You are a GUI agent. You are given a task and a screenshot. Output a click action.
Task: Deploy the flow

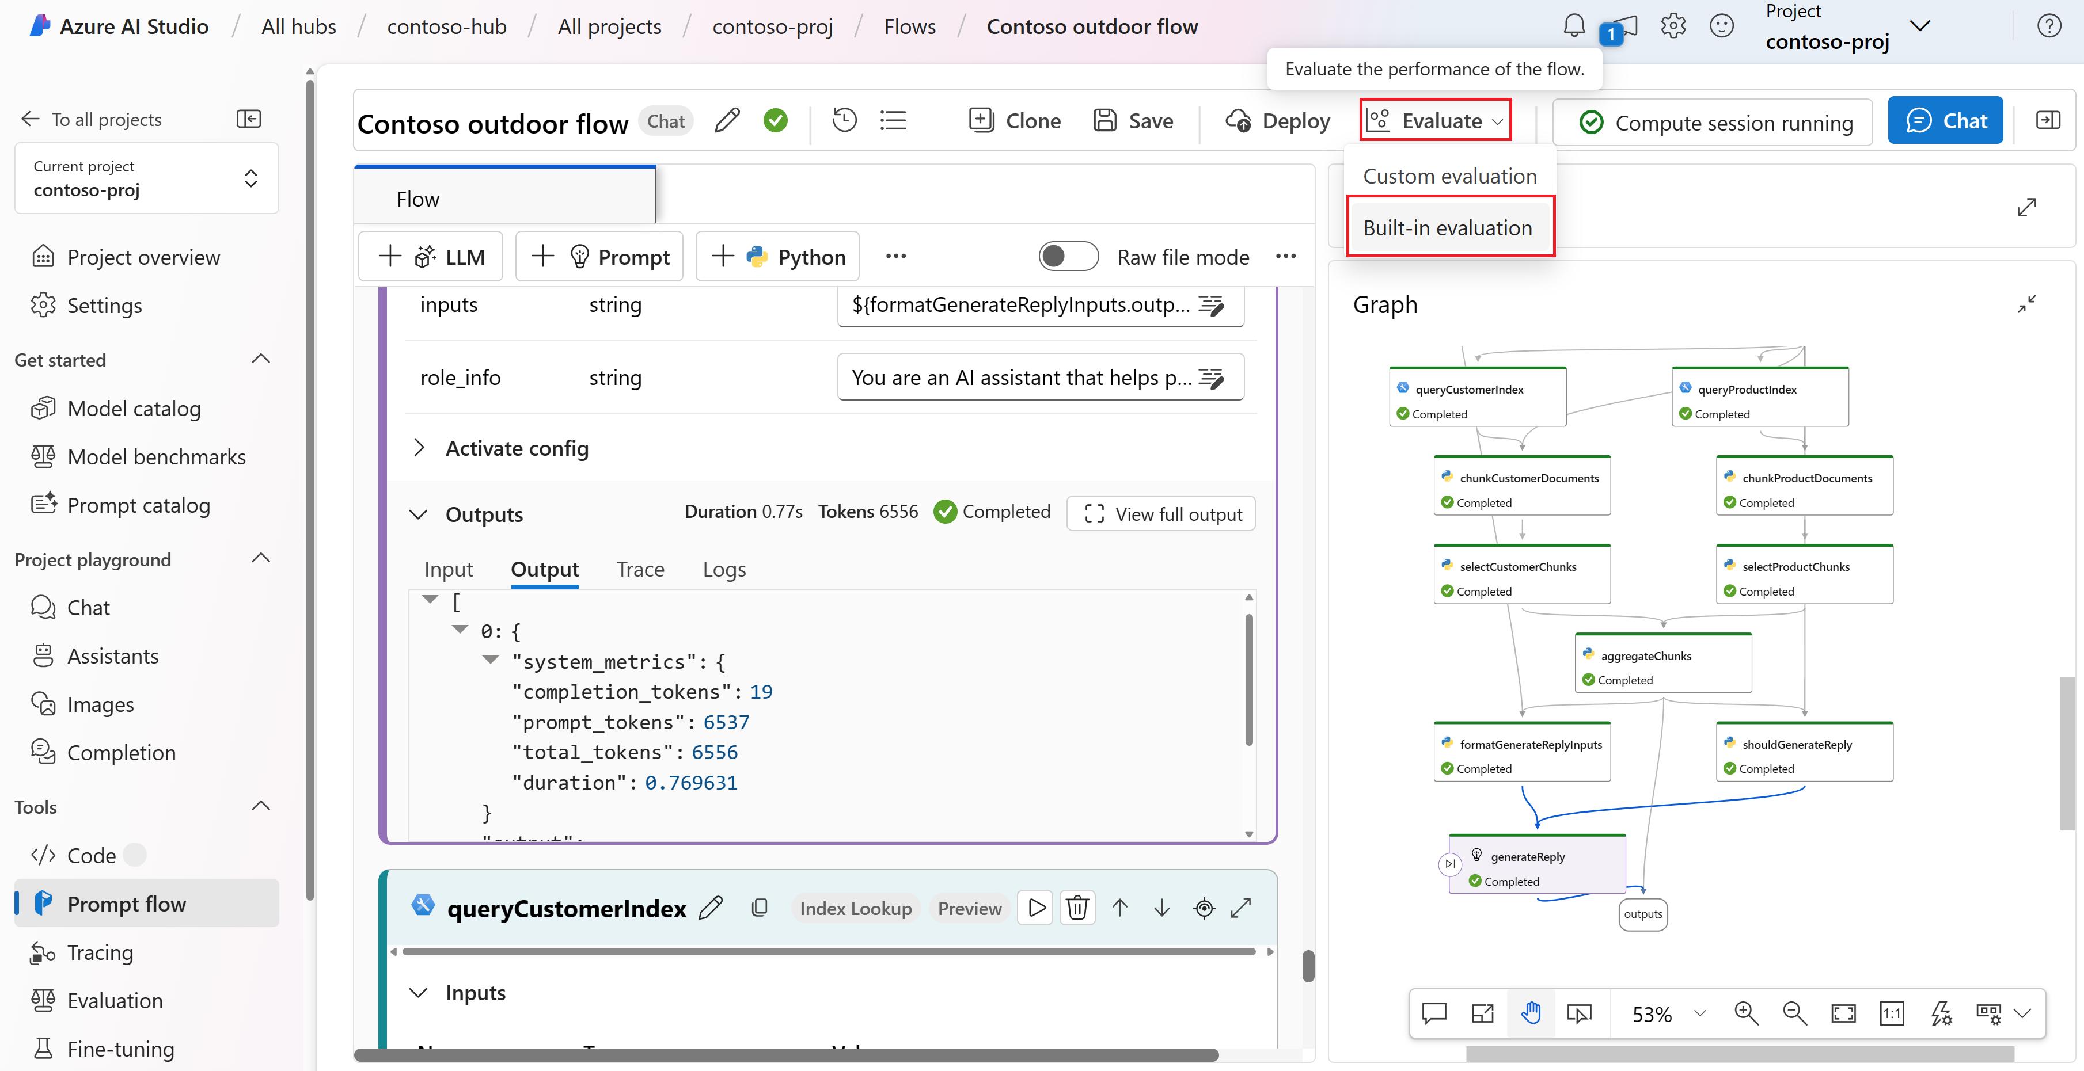(x=1277, y=120)
